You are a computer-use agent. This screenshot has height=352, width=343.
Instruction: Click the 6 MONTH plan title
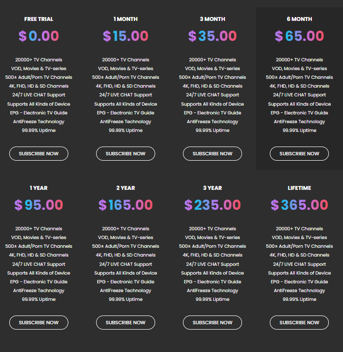coord(299,19)
